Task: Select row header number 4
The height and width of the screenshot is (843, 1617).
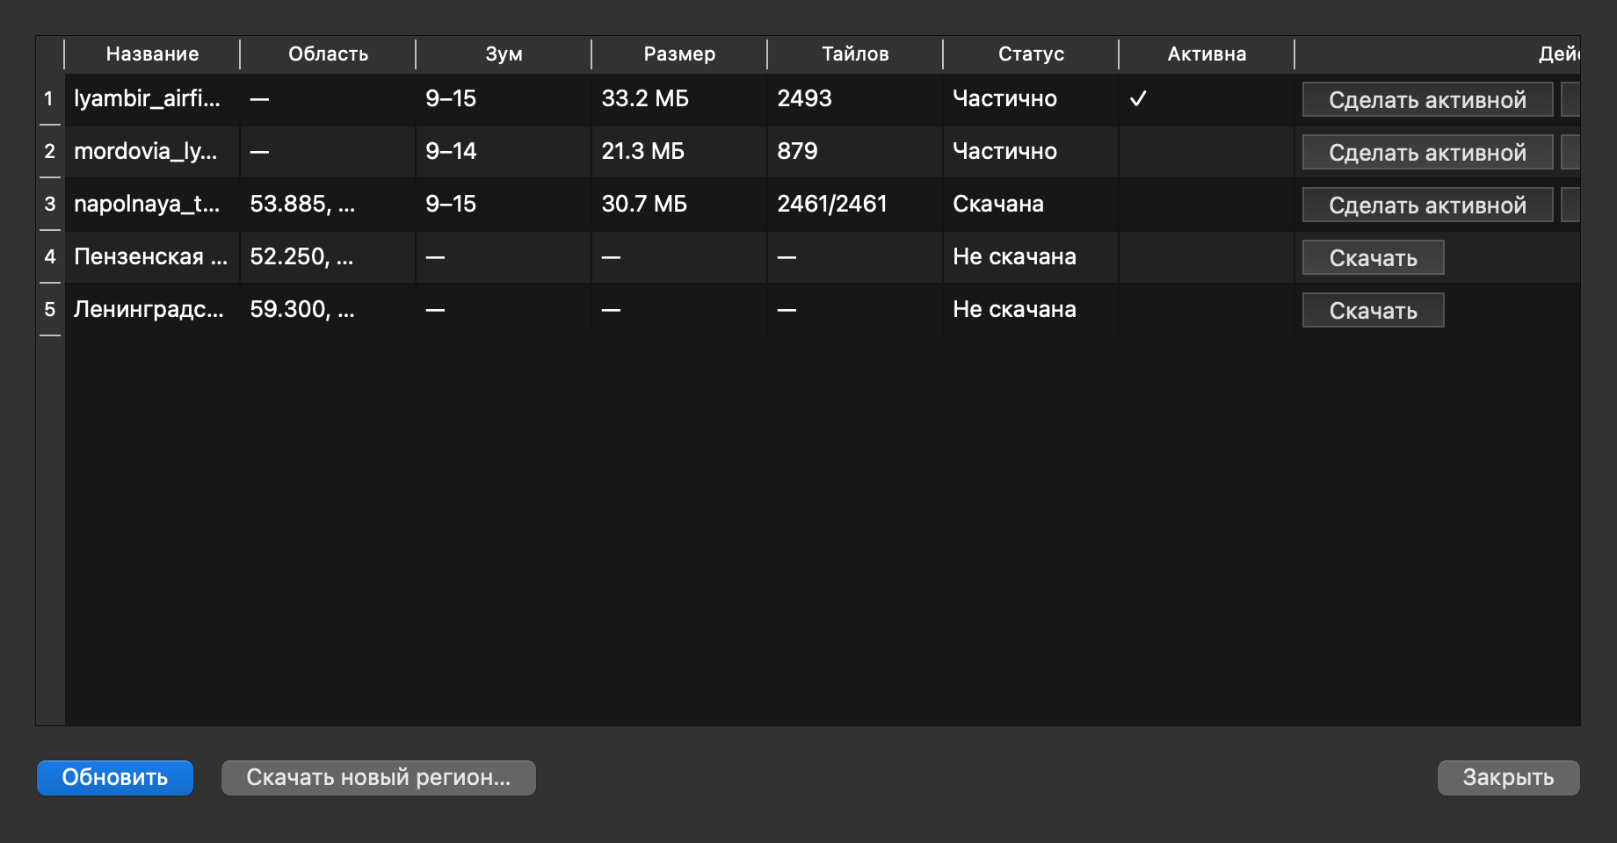Action: coord(50,256)
